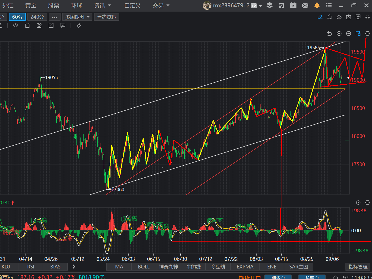Select the RSI indicator tab
372x279 pixels.
(x=31, y=267)
